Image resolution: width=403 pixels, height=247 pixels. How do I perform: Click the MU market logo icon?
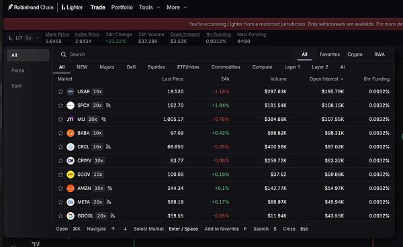71,119
